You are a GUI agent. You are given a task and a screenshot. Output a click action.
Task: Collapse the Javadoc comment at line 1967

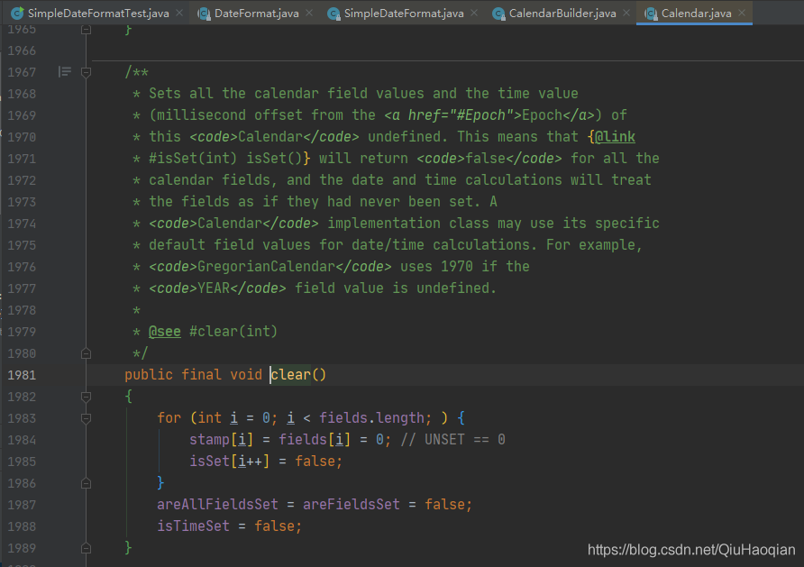(87, 72)
